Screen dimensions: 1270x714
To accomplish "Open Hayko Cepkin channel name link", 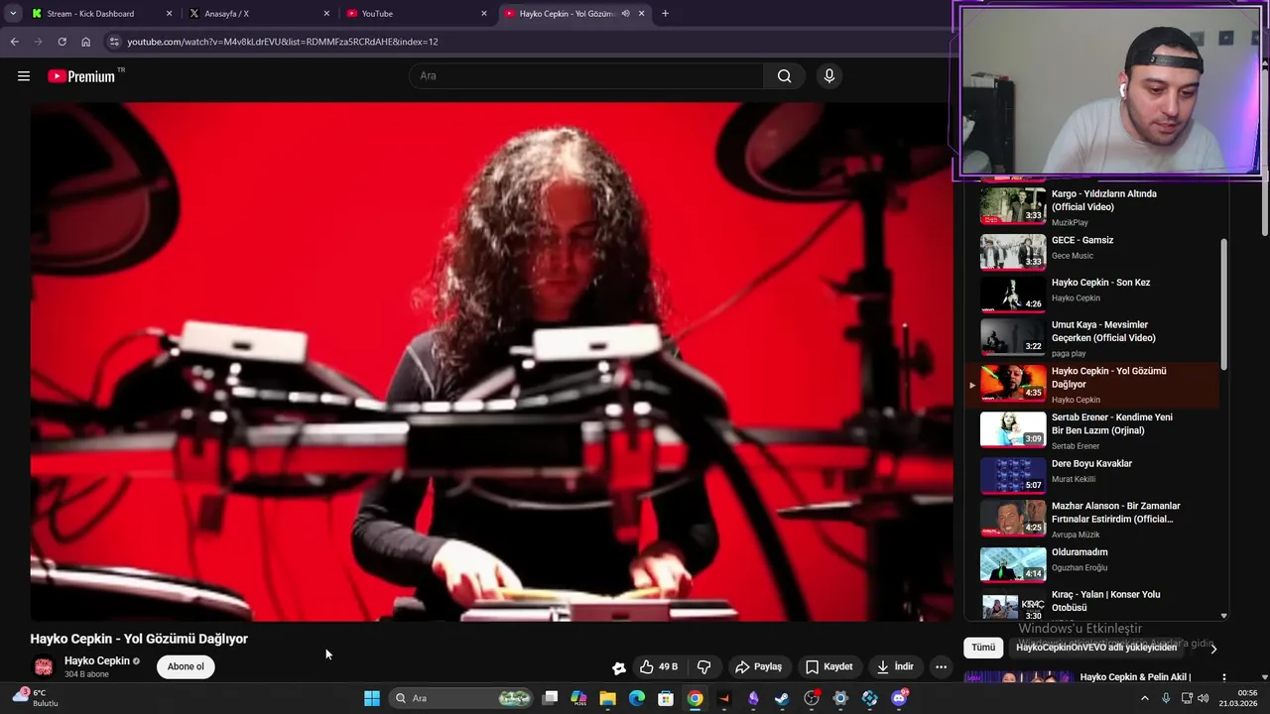I will pos(97,660).
